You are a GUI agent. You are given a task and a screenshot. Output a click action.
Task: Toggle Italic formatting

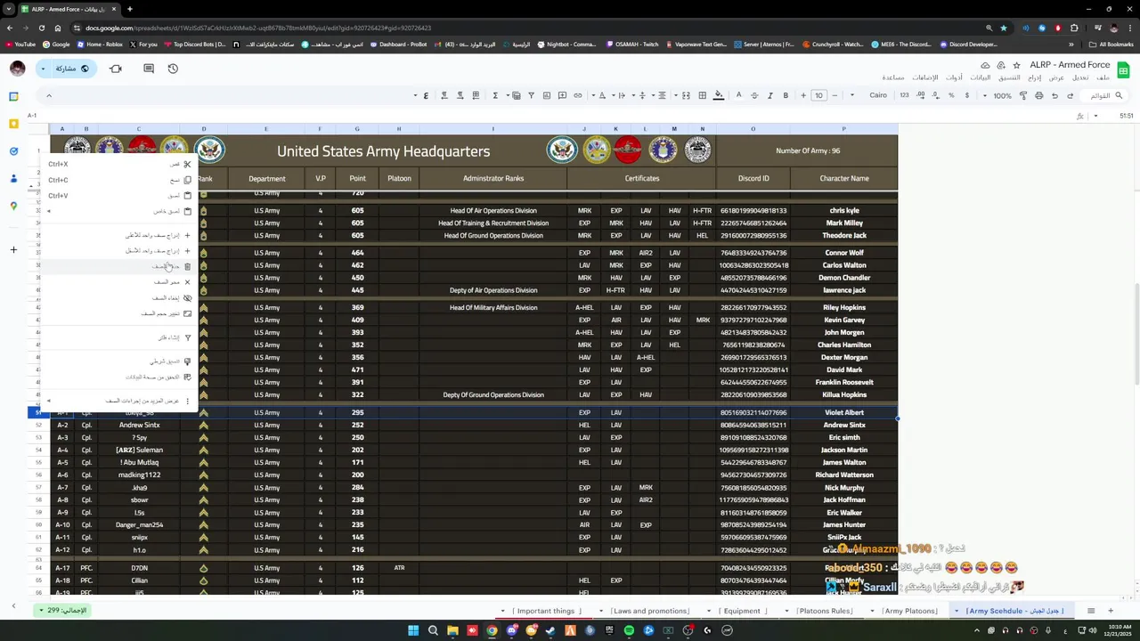[770, 95]
